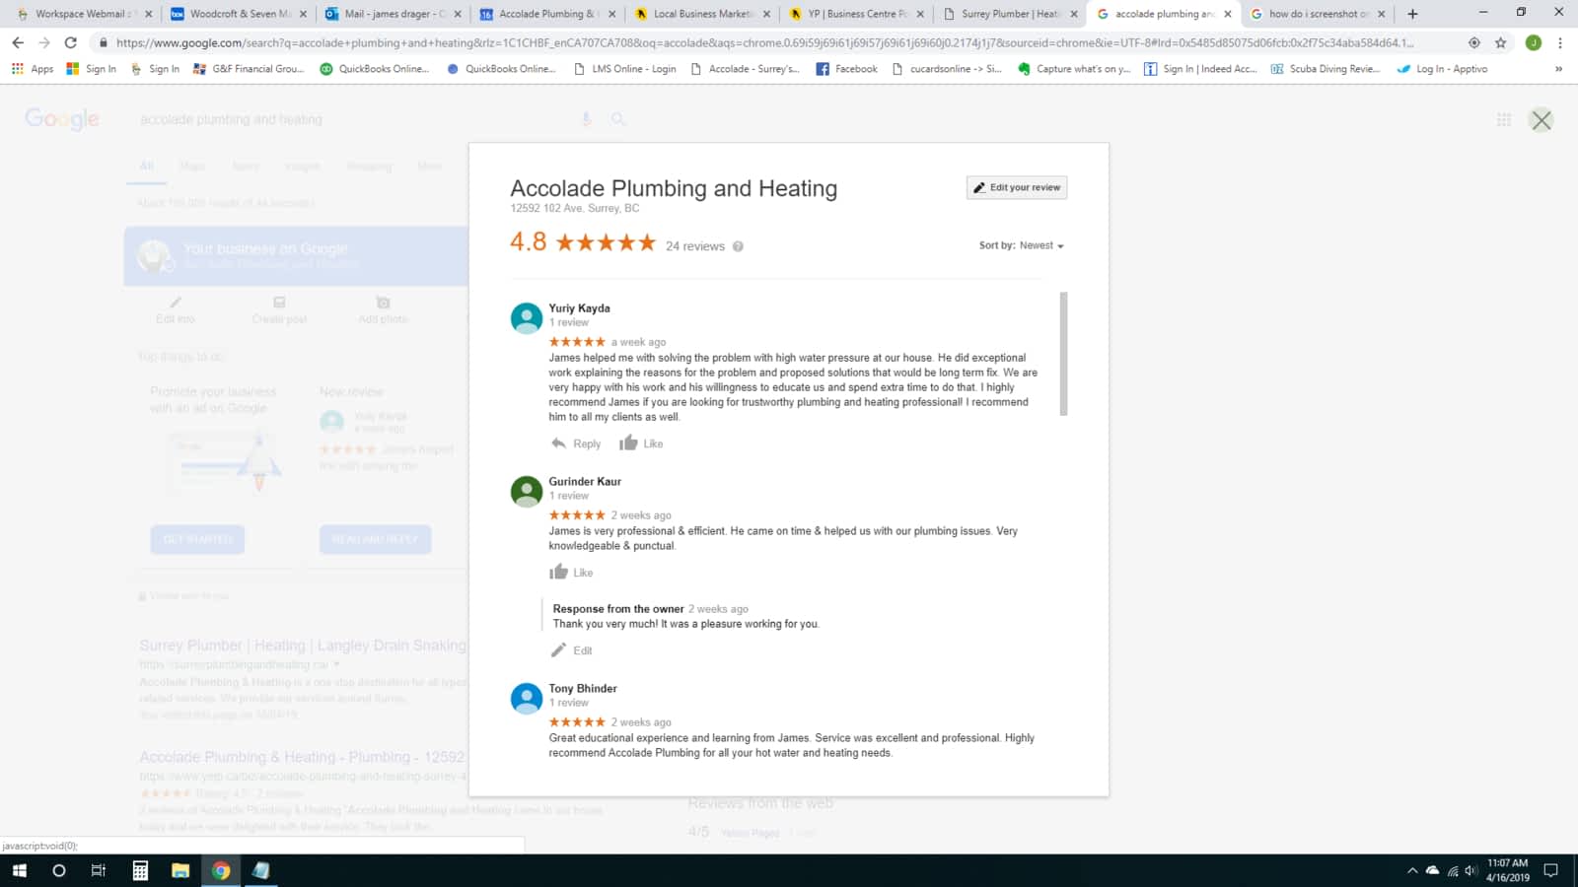Click reviewer name Gurinder Kaur
1578x887 pixels.
click(x=585, y=482)
